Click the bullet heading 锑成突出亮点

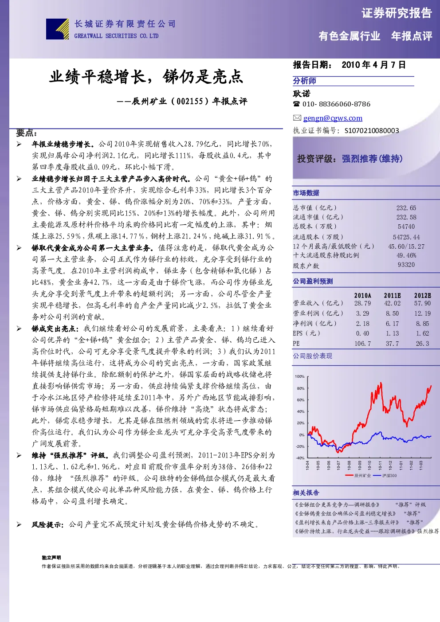(x=55, y=329)
